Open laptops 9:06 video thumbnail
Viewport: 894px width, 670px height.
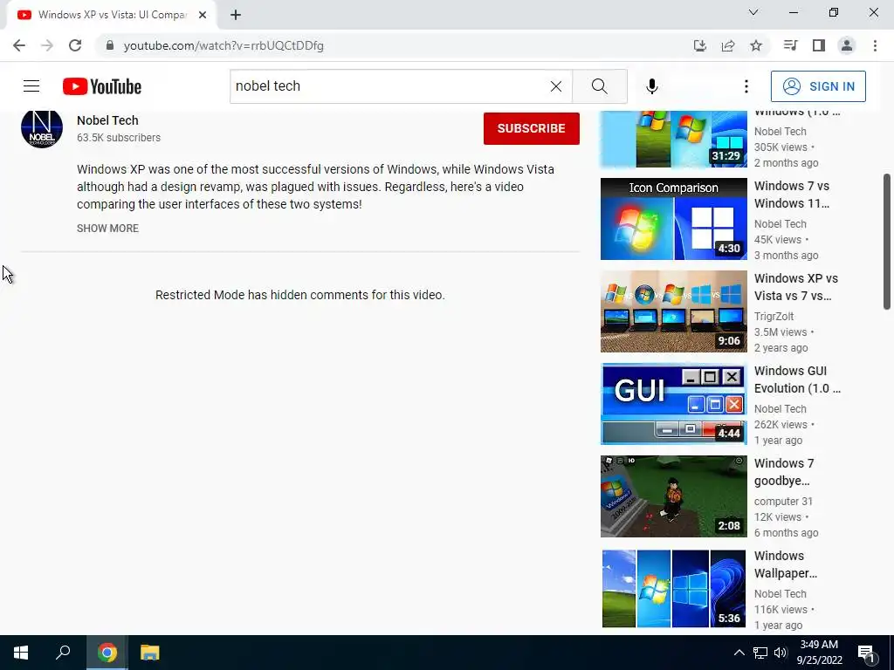click(x=674, y=311)
